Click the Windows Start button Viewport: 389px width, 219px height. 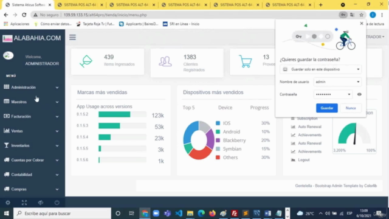7,214
